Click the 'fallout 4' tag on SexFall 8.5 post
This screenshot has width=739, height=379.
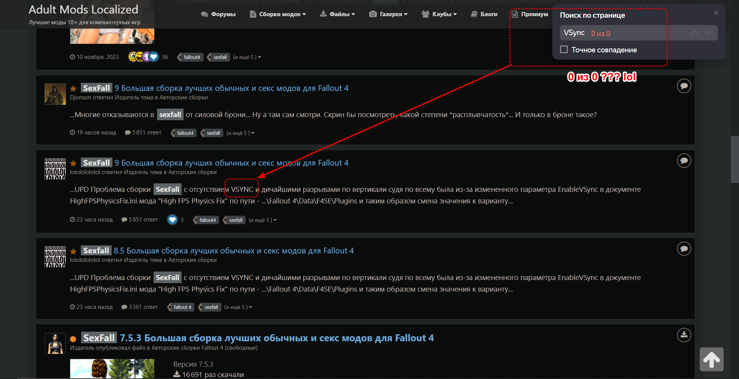[x=182, y=307]
